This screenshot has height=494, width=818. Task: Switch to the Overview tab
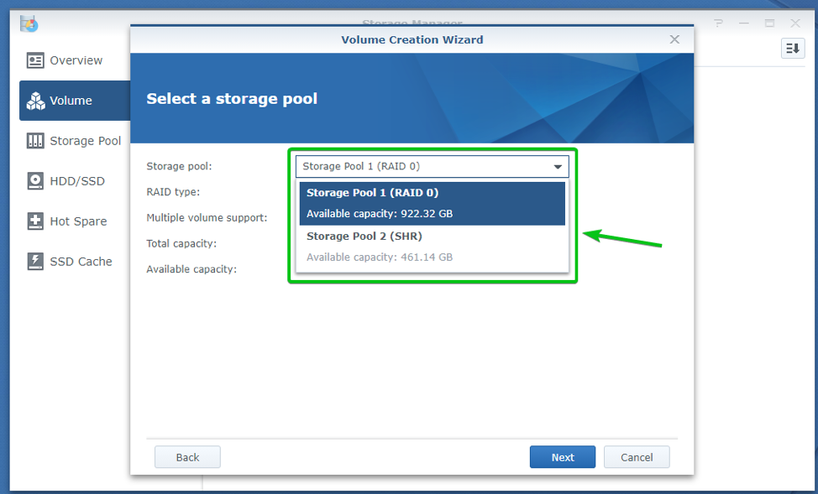click(76, 60)
